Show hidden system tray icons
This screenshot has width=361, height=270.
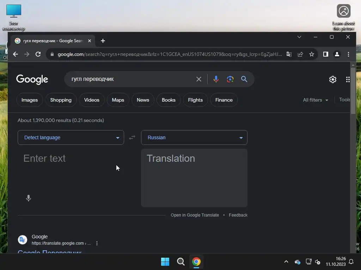point(286,262)
